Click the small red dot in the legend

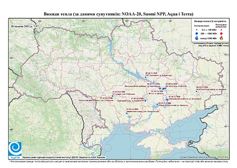coord(221,30)
